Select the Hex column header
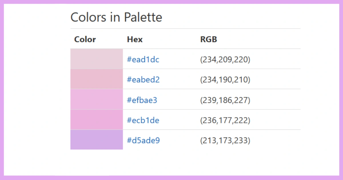Screen dimensions: 343x180 [x=134, y=39]
